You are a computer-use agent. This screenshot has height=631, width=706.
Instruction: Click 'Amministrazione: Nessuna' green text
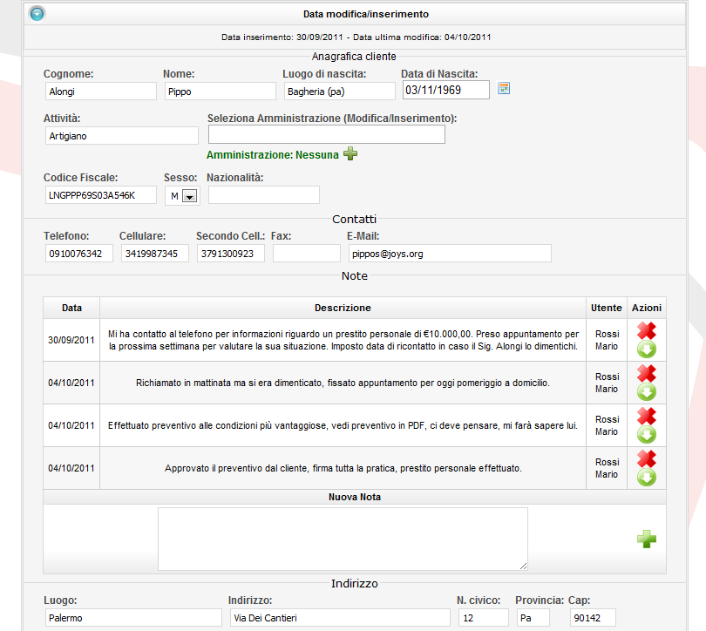pyautogui.click(x=273, y=155)
